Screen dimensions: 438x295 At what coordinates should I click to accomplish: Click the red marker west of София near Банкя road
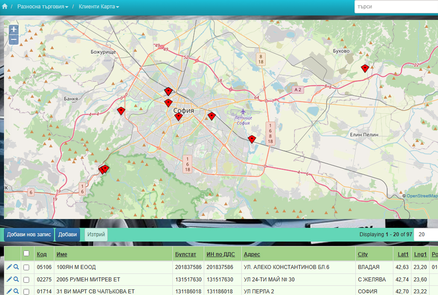point(121,111)
